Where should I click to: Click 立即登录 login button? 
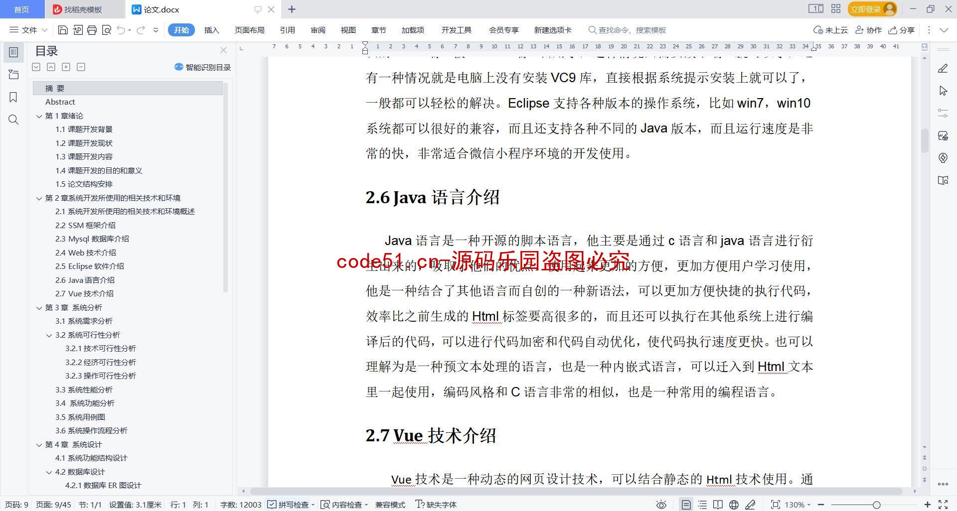point(872,9)
